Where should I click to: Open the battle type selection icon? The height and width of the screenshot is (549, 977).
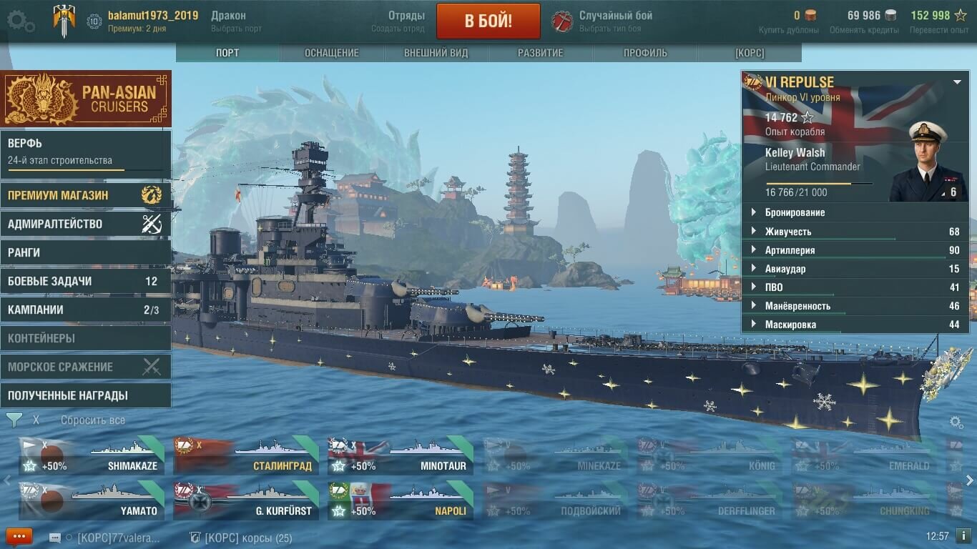[563, 21]
